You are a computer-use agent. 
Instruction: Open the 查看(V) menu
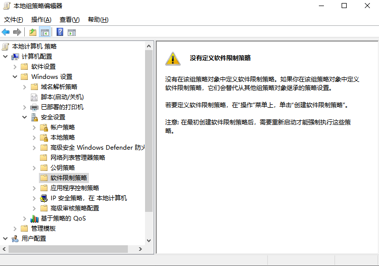(x=69, y=20)
